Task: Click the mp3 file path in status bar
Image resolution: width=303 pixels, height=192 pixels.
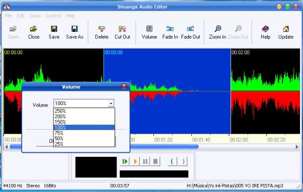Action: (x=235, y=186)
